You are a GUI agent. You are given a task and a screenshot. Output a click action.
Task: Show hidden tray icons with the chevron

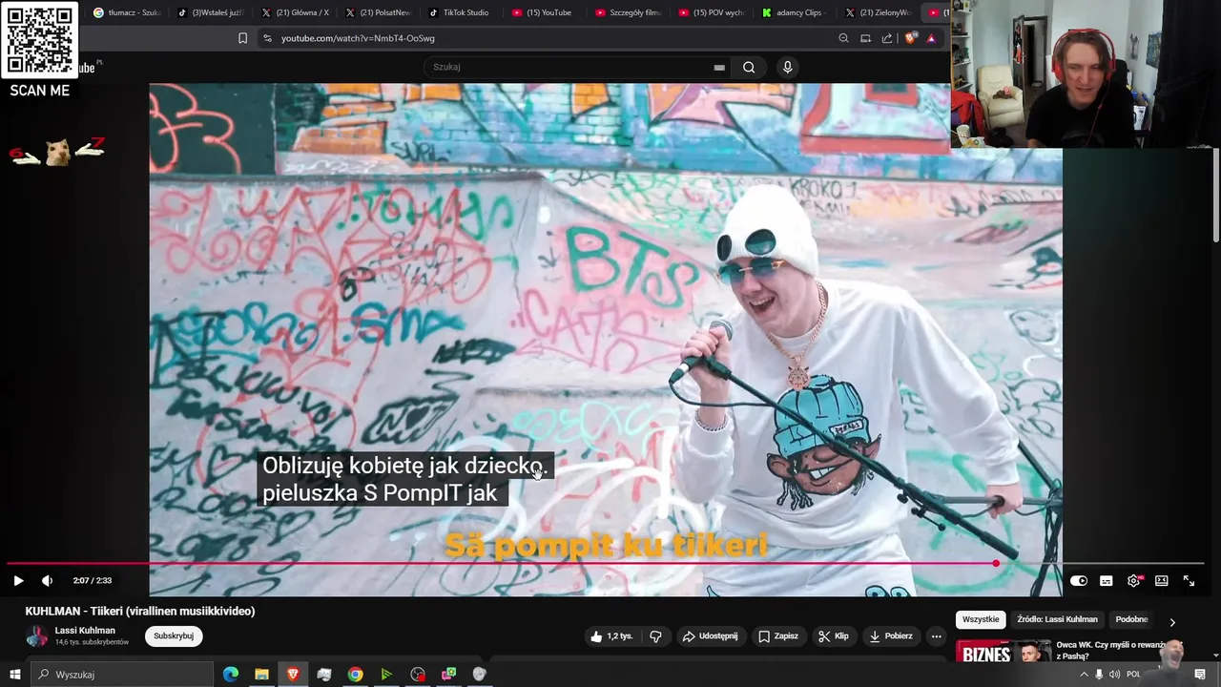click(1084, 675)
